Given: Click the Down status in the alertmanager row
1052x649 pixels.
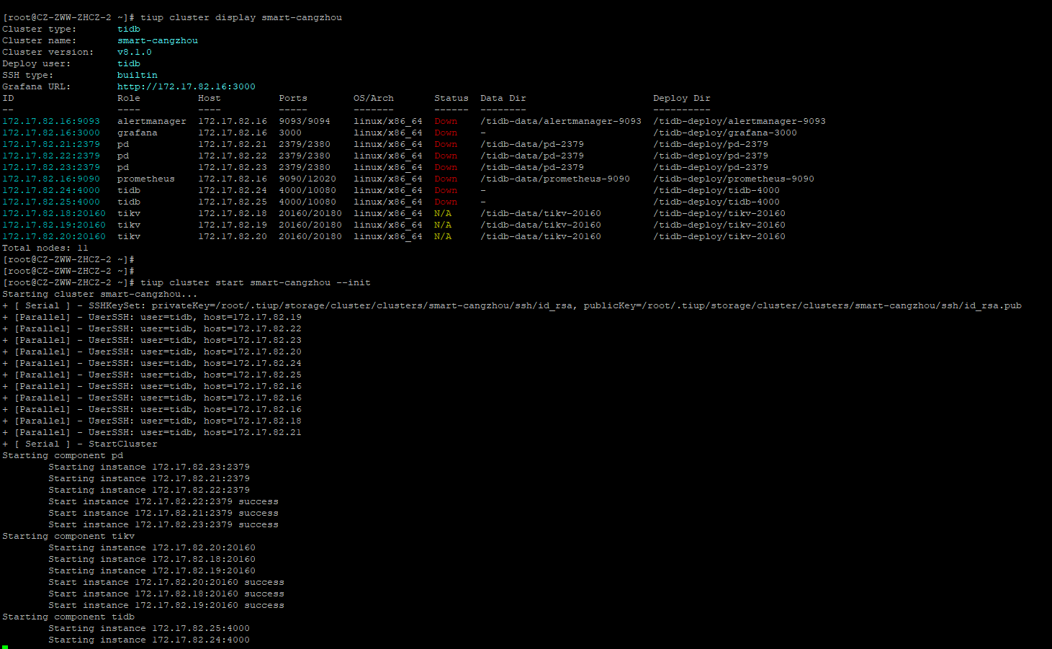Looking at the screenshot, I should tap(446, 121).
